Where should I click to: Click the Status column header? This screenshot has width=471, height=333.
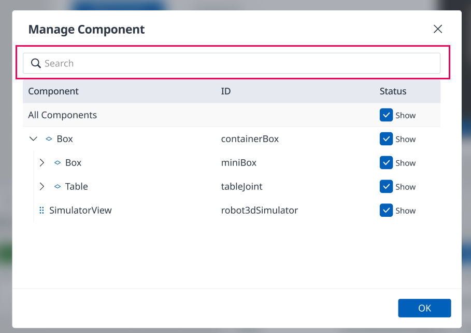click(393, 91)
